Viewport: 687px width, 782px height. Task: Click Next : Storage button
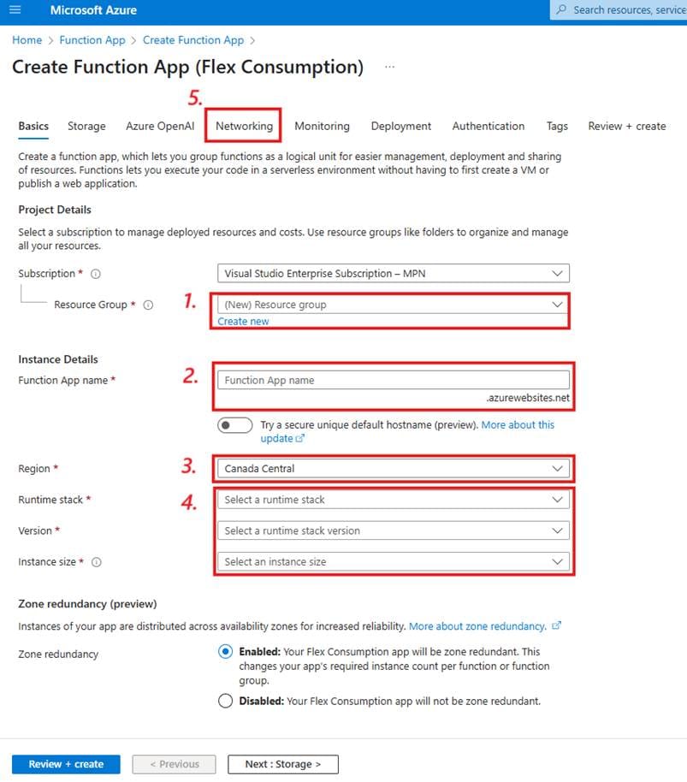pos(283,764)
